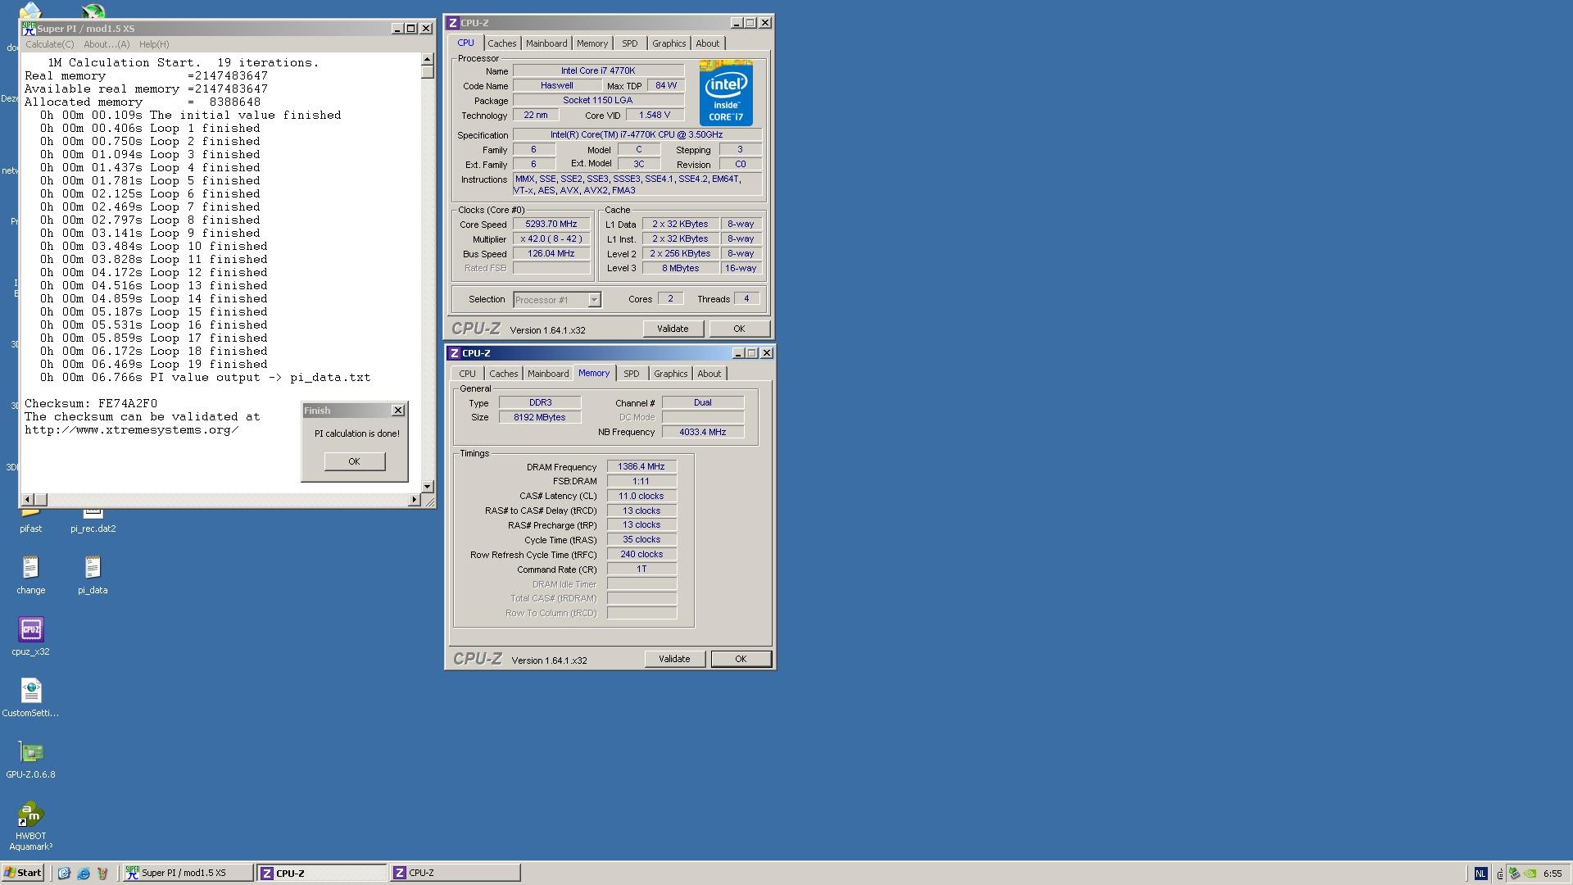
Task: Open the HWBOT Aquamark3 desktop shortcut
Action: [31, 815]
